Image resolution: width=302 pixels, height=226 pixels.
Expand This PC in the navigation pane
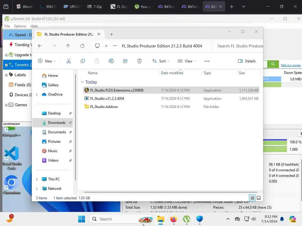coord(37,179)
